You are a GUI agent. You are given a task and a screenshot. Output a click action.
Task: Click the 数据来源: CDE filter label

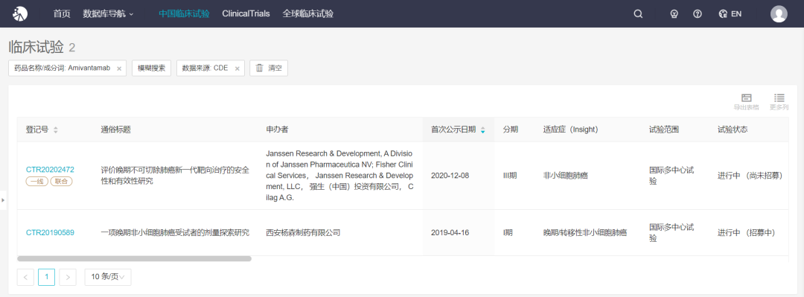click(x=205, y=68)
